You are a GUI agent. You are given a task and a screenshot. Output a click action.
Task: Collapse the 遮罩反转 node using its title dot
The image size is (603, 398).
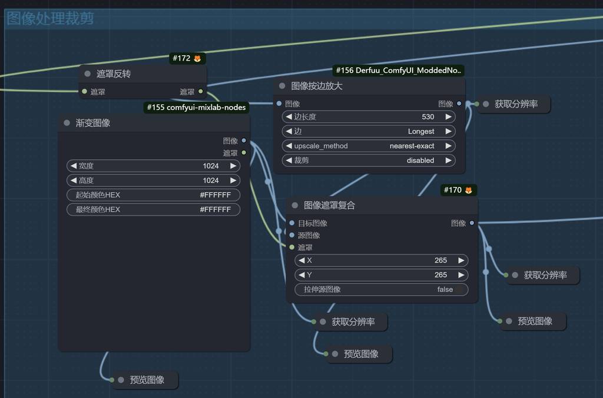pos(88,74)
